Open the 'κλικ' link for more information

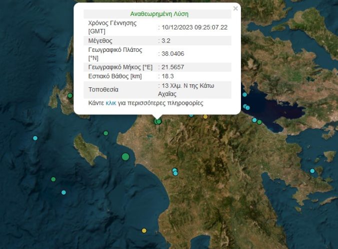point(111,103)
